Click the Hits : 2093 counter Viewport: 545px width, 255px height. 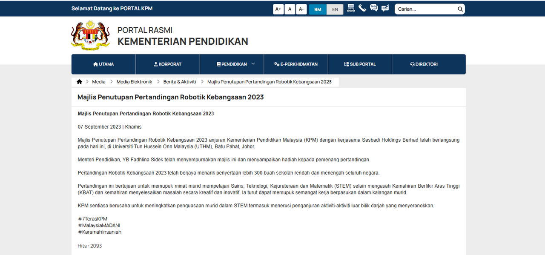pos(89,246)
